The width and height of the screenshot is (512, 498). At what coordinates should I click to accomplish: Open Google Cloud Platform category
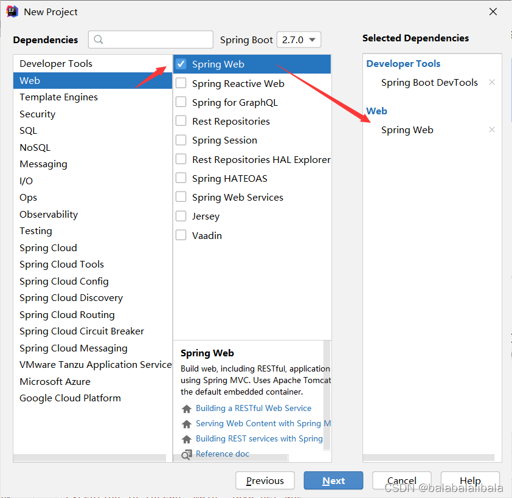tap(93, 398)
